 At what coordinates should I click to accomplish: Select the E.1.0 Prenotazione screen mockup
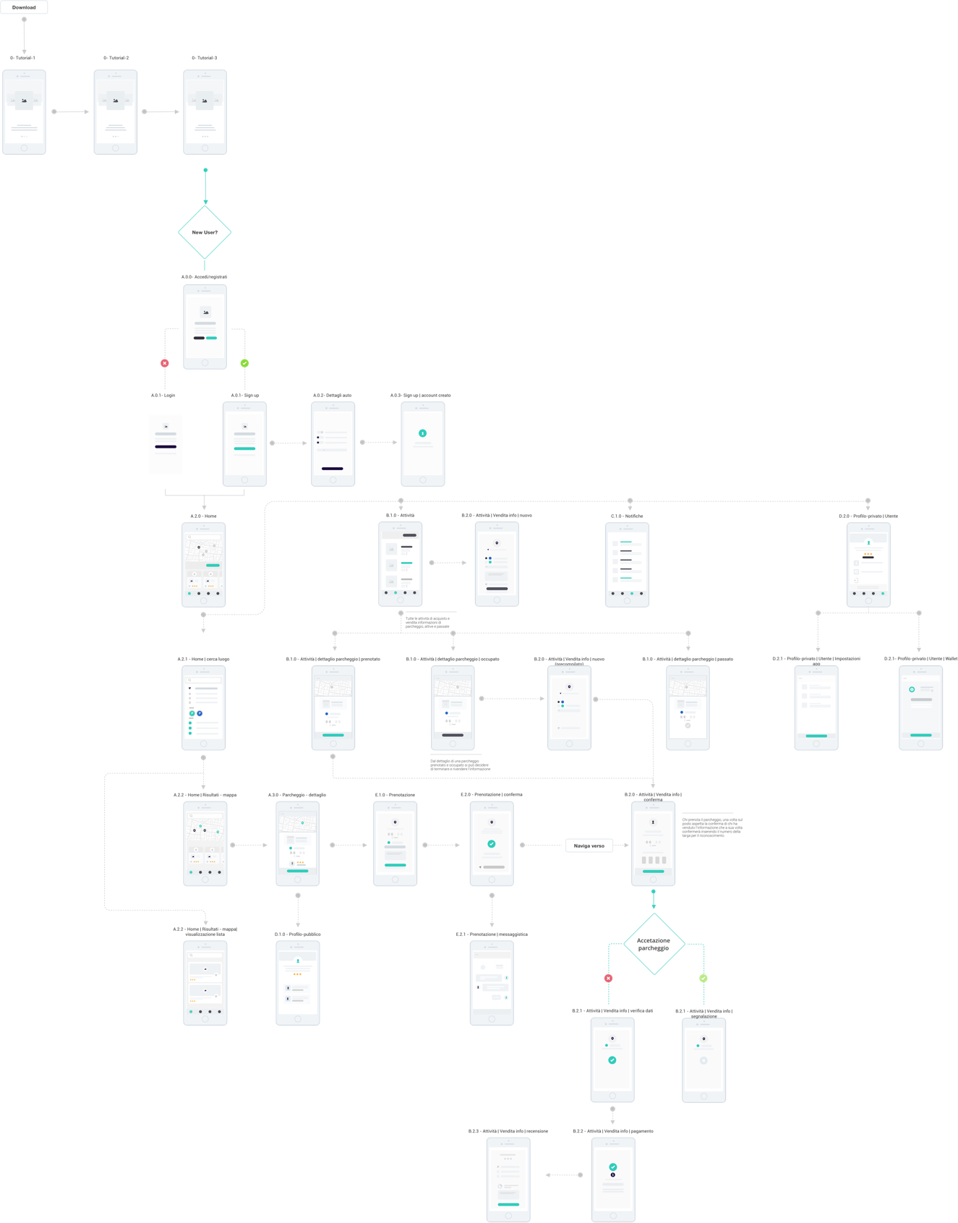click(x=395, y=843)
